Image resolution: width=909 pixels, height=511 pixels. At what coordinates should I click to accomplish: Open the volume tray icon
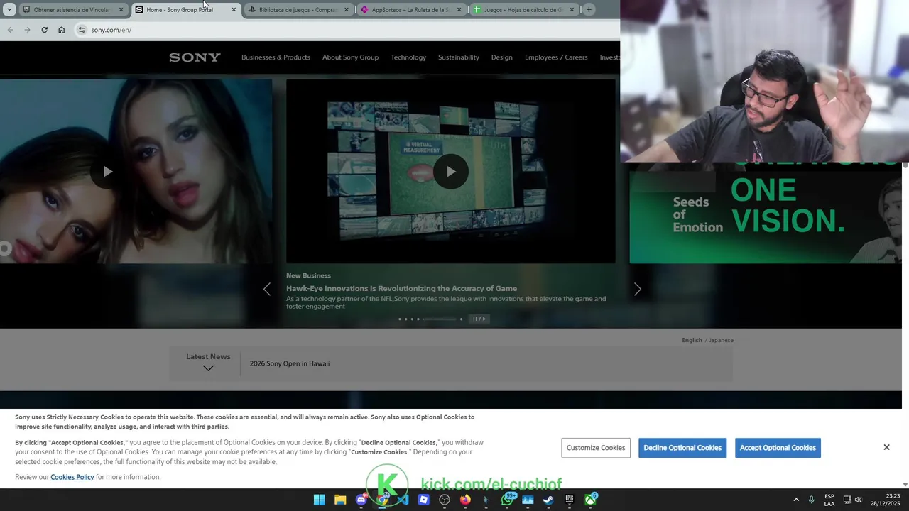click(x=858, y=500)
